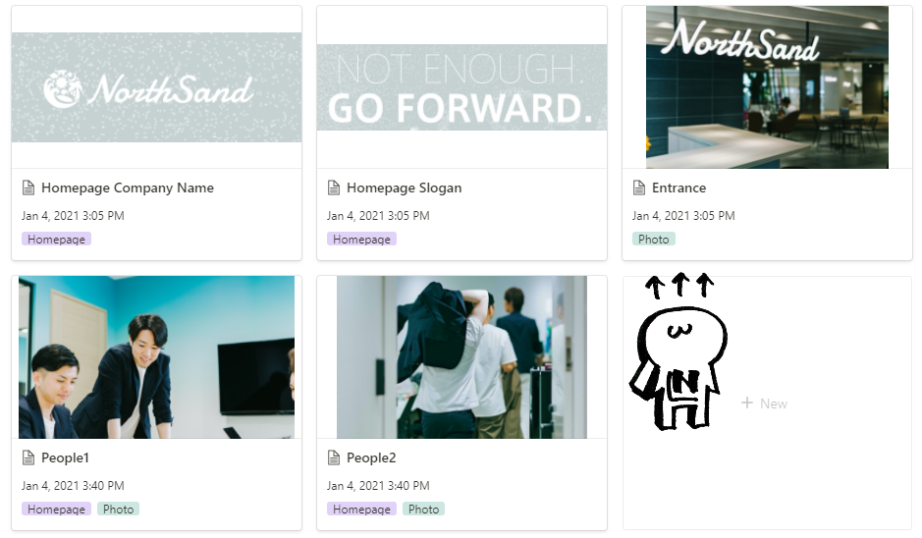Open the Homepage Slogan page title
922x538 pixels.
click(404, 188)
